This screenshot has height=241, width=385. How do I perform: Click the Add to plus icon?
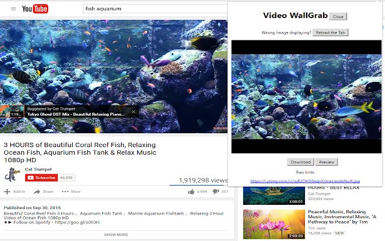coord(7,192)
